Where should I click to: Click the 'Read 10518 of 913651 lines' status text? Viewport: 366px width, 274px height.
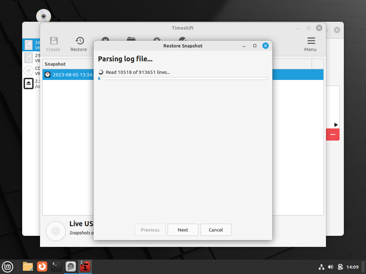point(138,72)
